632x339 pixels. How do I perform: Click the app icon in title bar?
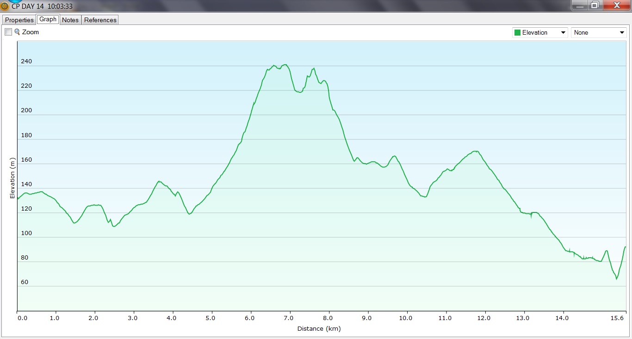pos(5,6)
